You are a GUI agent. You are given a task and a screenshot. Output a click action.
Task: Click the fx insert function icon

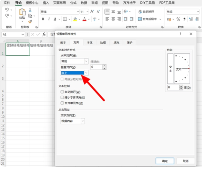point(44,34)
